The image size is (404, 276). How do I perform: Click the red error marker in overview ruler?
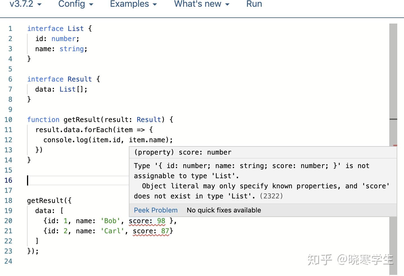(395, 145)
